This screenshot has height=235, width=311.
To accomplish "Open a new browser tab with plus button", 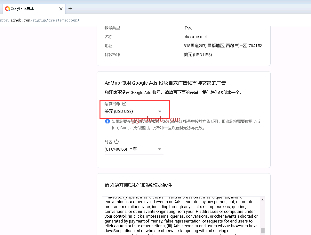I will coord(70,9).
